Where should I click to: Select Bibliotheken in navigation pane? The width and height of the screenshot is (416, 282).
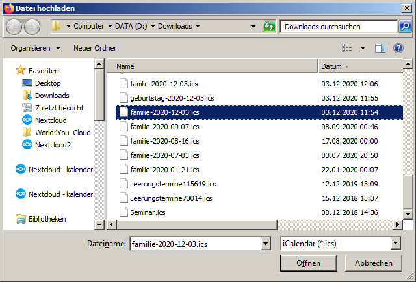[x=47, y=219]
